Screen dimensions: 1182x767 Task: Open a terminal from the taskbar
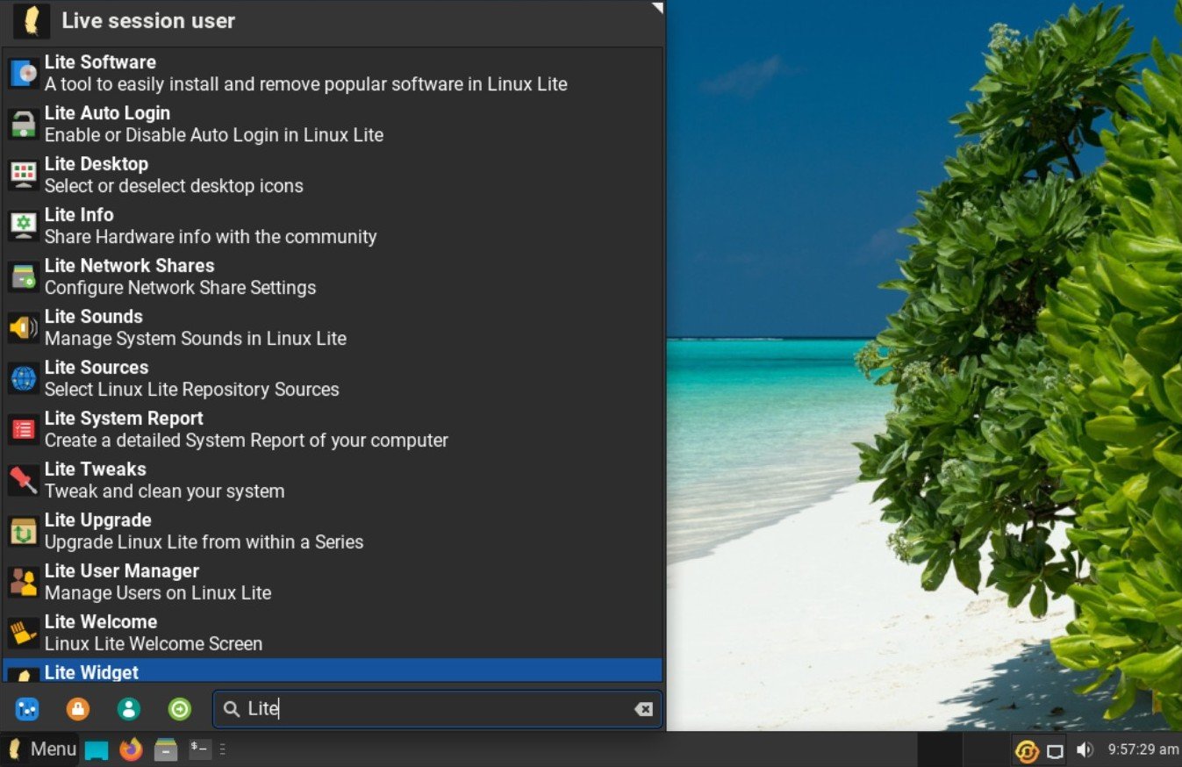pyautogui.click(x=195, y=749)
